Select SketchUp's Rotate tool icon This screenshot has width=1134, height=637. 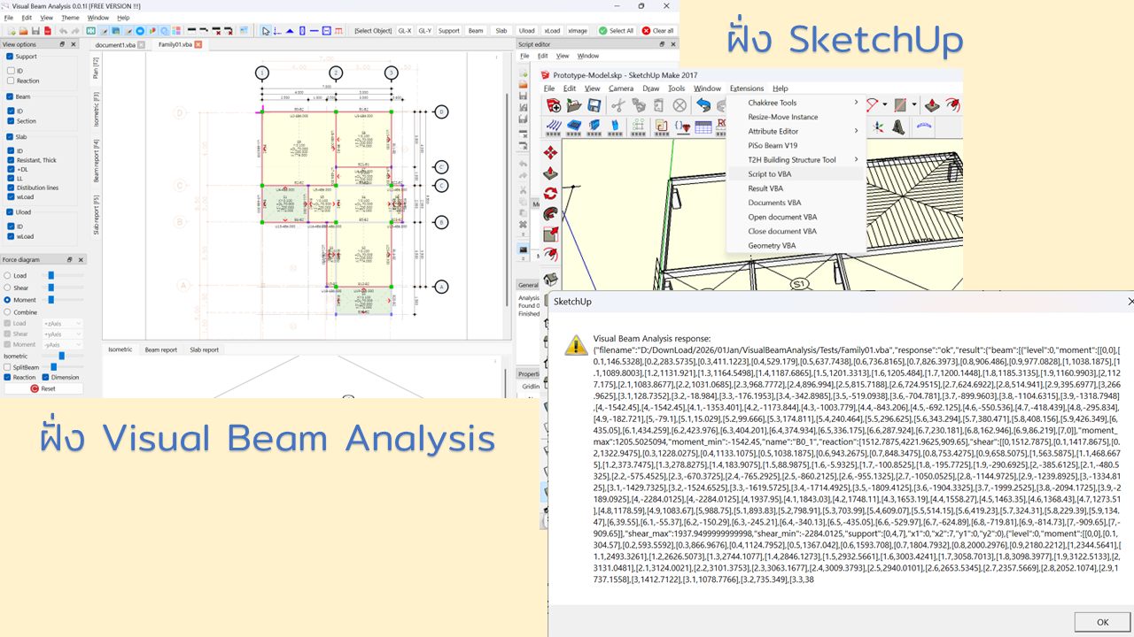(x=550, y=193)
